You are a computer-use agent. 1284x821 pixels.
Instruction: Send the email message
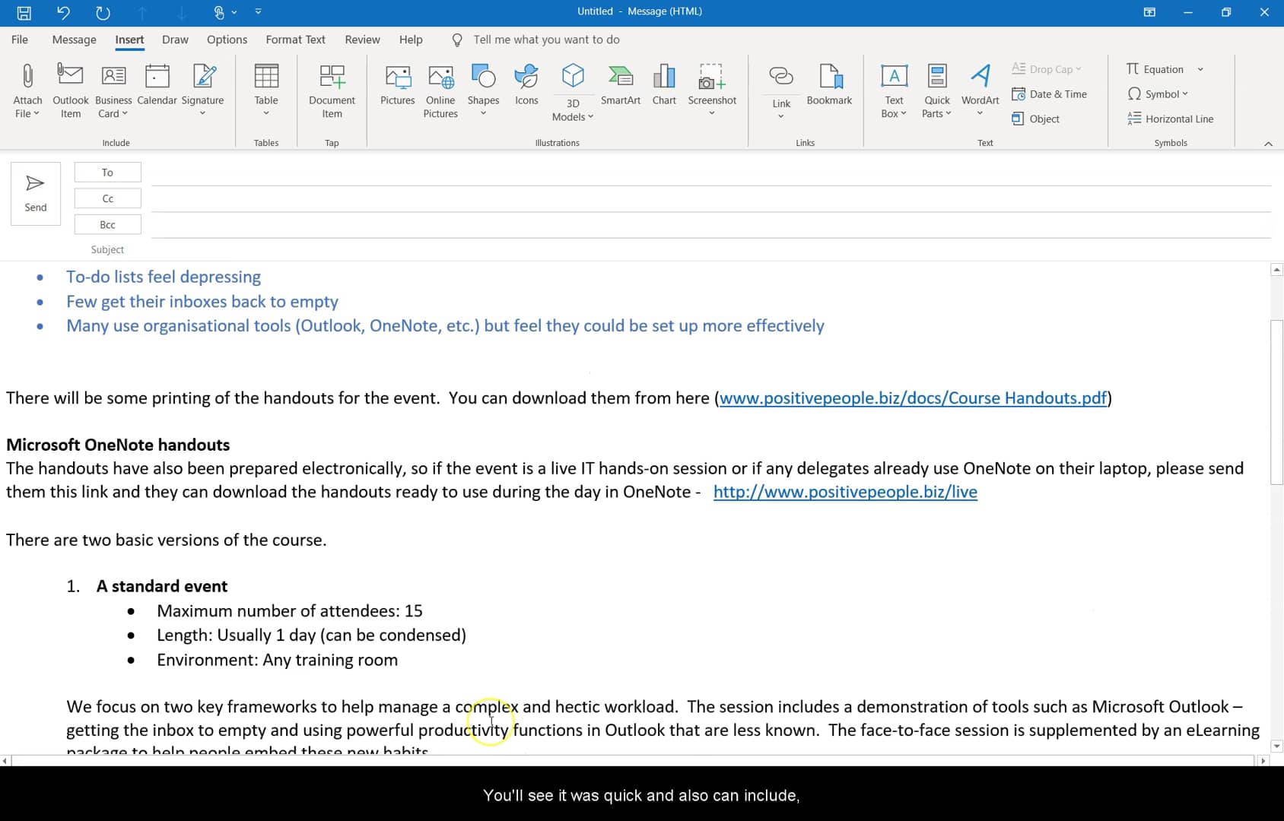(36, 194)
